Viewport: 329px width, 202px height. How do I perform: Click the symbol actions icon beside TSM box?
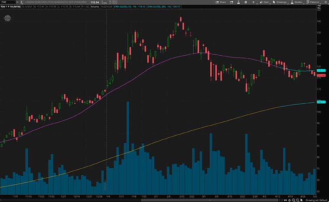coord(21,2)
